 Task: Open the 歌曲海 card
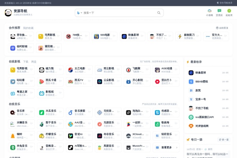click(166, 124)
